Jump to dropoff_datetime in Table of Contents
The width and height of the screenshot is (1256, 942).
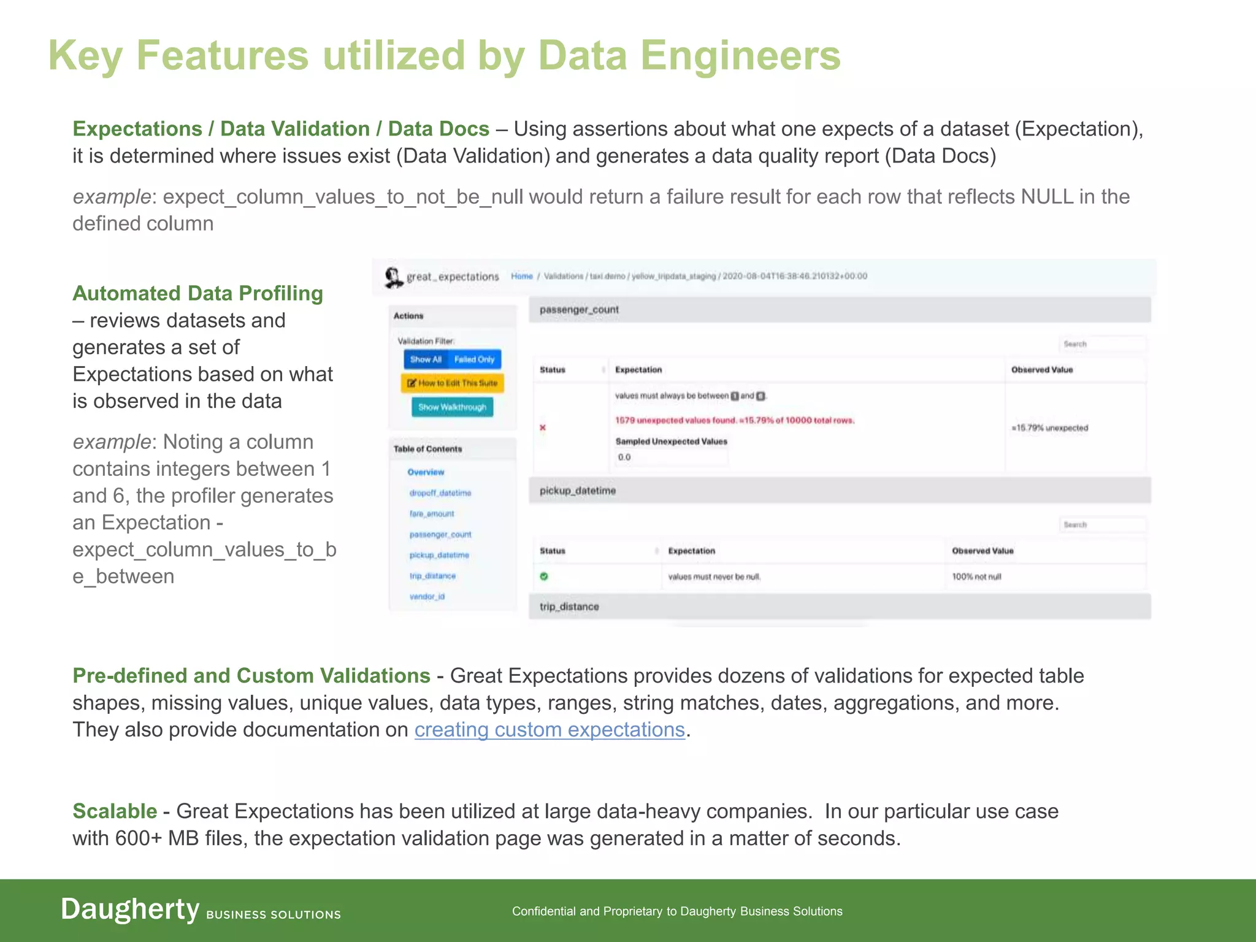point(440,493)
